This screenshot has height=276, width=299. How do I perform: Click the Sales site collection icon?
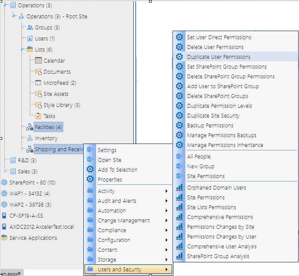tap(13, 171)
